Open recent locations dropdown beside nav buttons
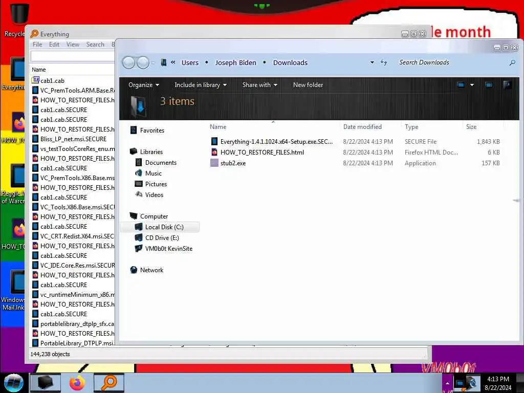Viewport: 524px width, 393px height. (153, 62)
